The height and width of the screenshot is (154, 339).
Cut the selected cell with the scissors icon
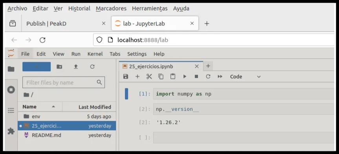pos(149,77)
